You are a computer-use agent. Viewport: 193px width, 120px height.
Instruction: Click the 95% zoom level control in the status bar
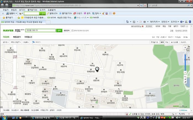click(x=184, y=114)
